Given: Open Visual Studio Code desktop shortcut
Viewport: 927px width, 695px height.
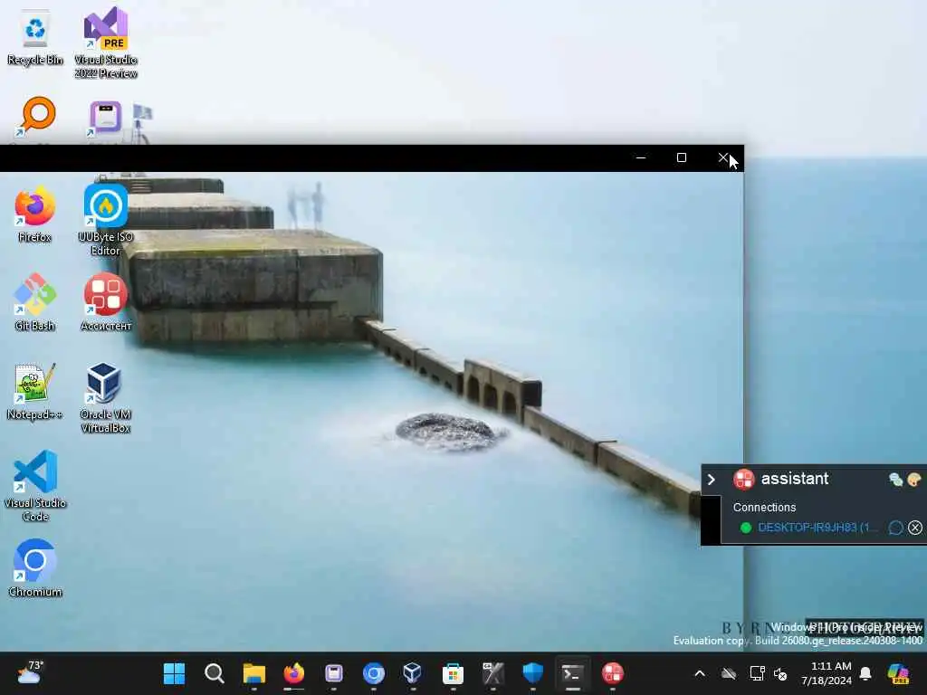Looking at the screenshot, I should click(x=35, y=486).
